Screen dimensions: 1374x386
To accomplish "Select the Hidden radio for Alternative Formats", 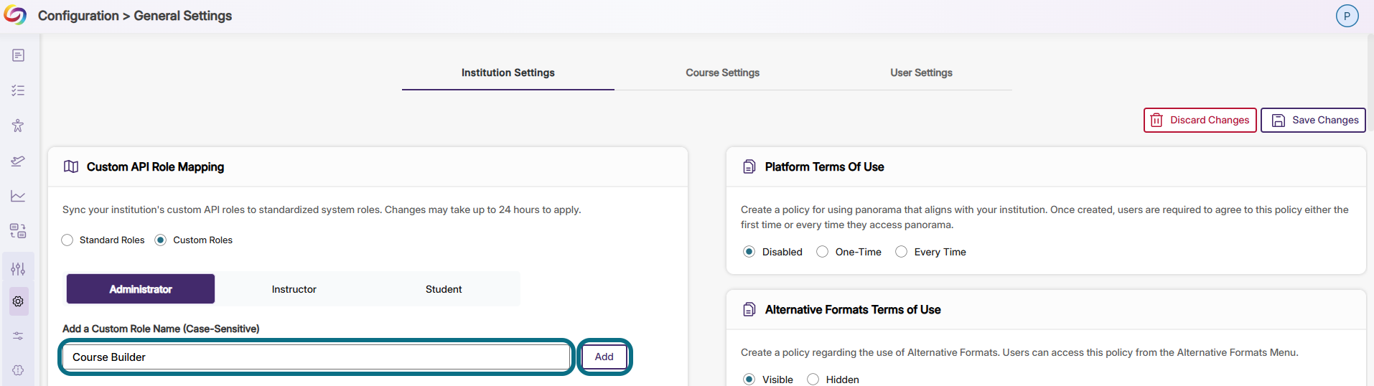I will (x=813, y=380).
